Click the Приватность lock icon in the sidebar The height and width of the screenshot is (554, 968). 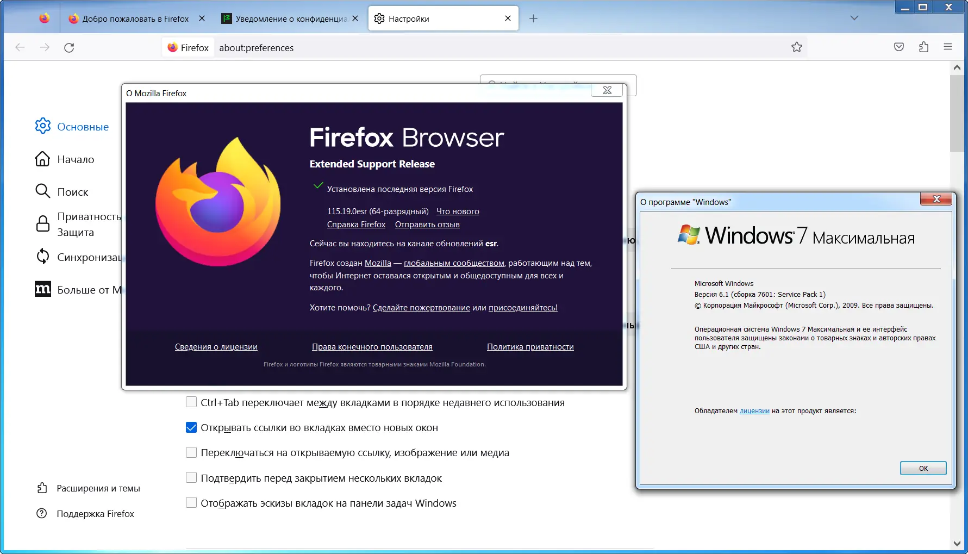click(x=42, y=223)
